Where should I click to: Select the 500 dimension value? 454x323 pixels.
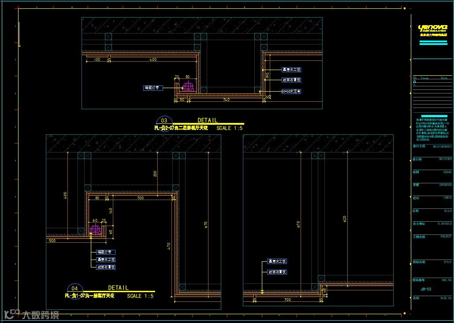pyautogui.click(x=52, y=241)
